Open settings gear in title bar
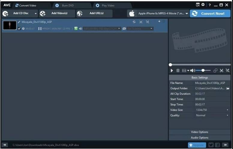This screenshot has height=149, width=233. point(203,5)
